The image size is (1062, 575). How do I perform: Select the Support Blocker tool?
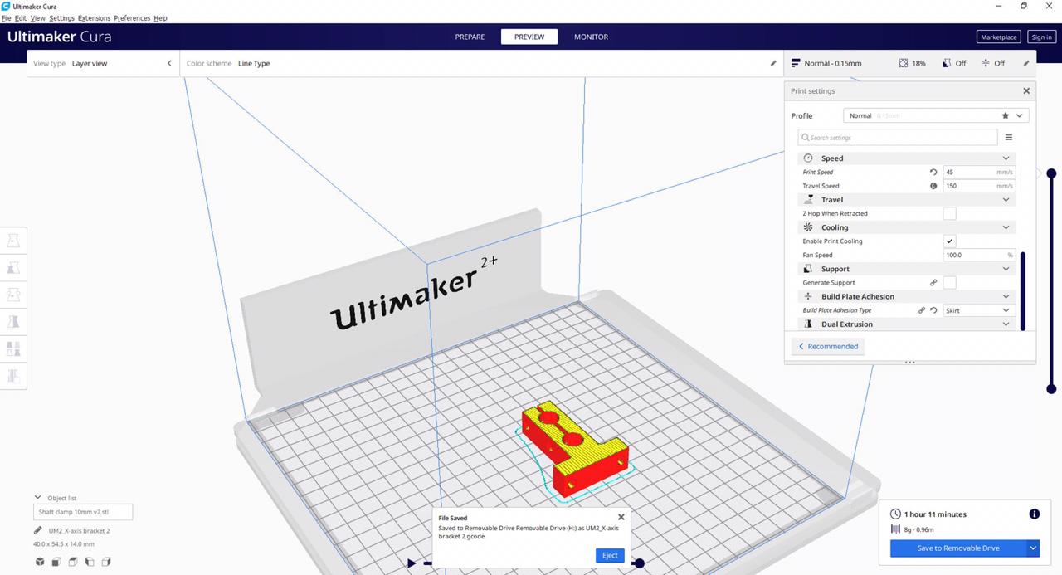(x=13, y=376)
